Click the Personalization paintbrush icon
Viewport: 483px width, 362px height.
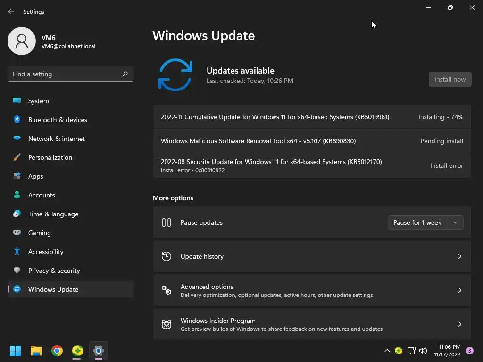[x=17, y=157]
